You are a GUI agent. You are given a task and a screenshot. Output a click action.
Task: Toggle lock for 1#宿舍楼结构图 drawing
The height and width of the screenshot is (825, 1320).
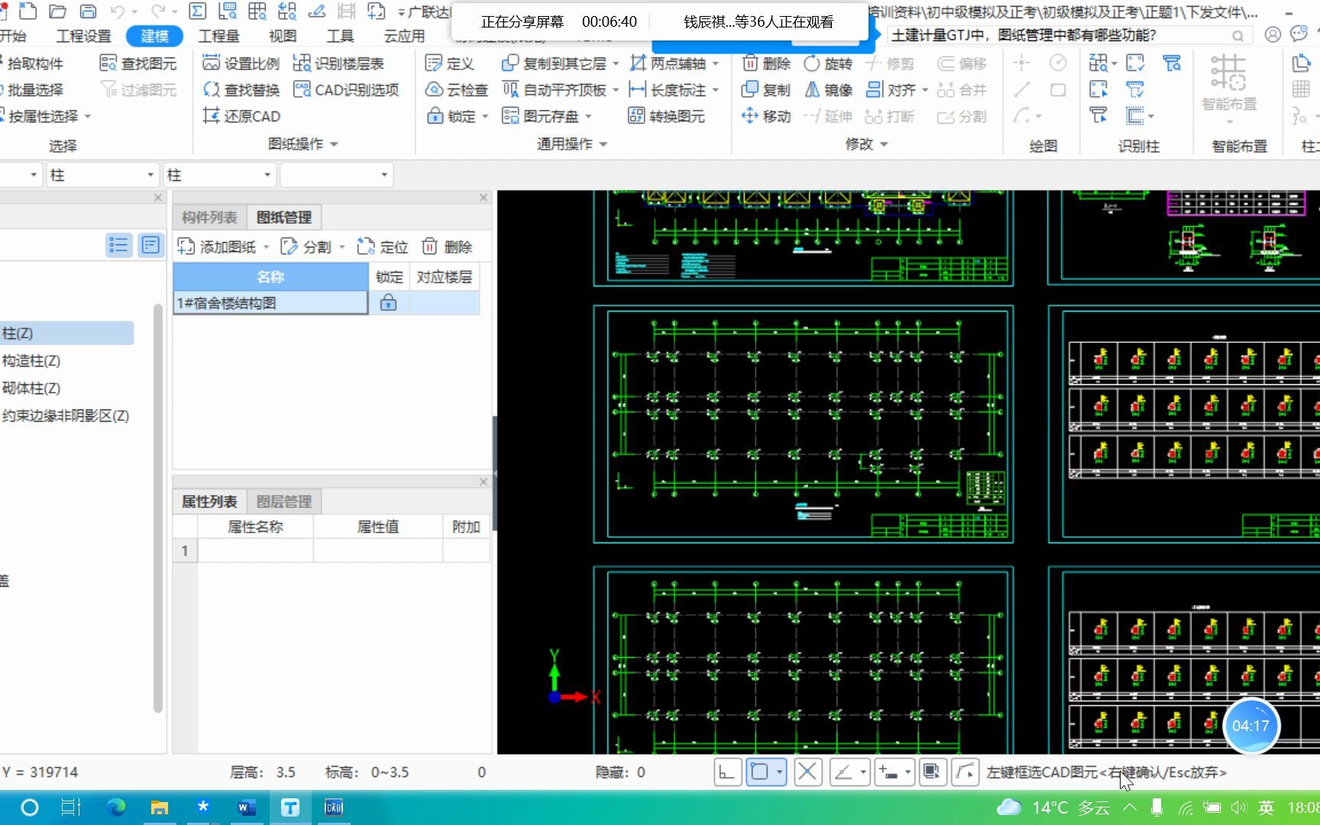[x=388, y=302]
